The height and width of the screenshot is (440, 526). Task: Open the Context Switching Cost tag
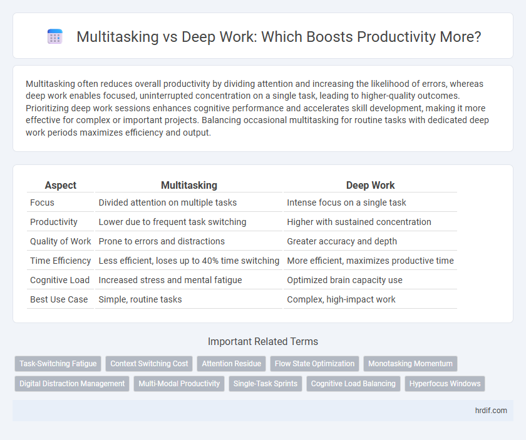click(149, 364)
